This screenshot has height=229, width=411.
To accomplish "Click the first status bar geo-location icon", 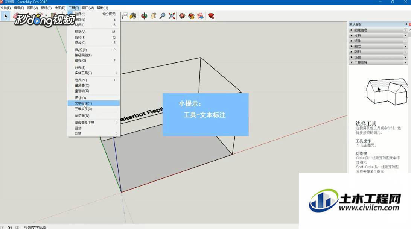I will coord(2,227).
